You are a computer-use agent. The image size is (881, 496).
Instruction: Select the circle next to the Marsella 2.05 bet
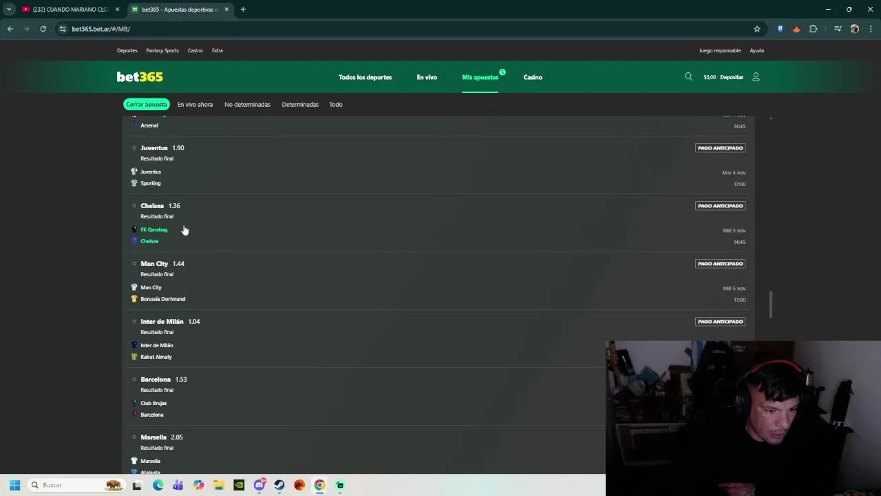pyautogui.click(x=134, y=437)
